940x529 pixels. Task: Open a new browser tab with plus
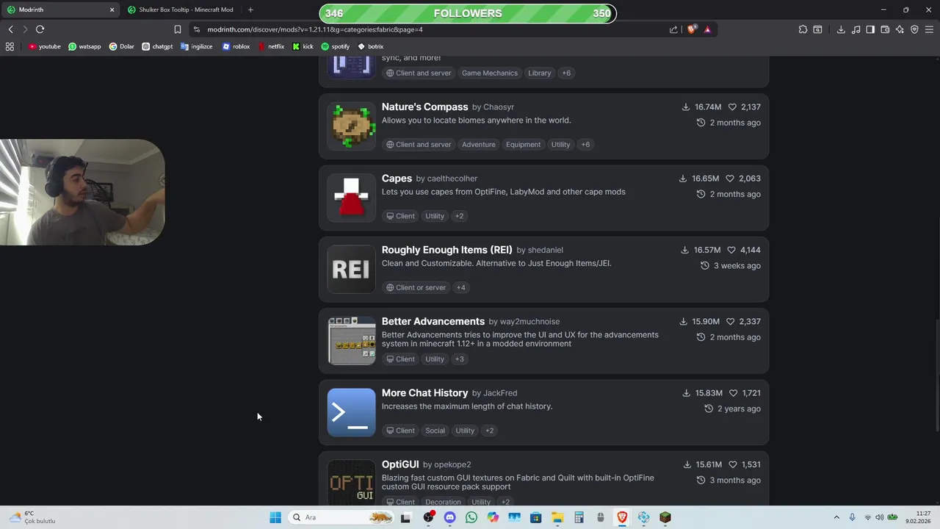(x=250, y=10)
